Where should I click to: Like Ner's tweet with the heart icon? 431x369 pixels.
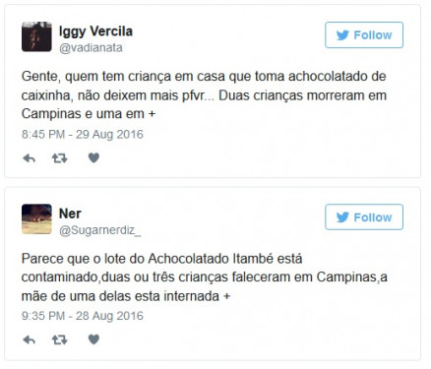coord(93,339)
